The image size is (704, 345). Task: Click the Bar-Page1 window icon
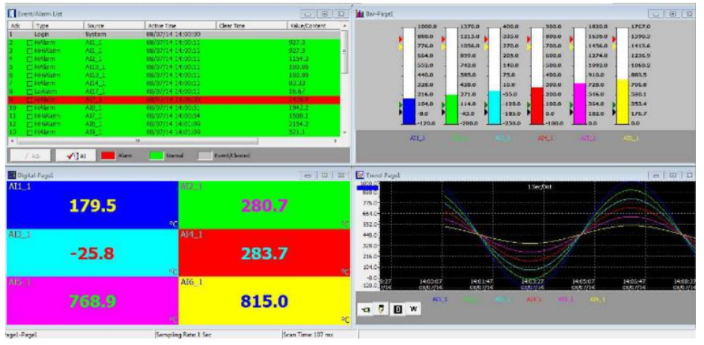pyautogui.click(x=360, y=13)
